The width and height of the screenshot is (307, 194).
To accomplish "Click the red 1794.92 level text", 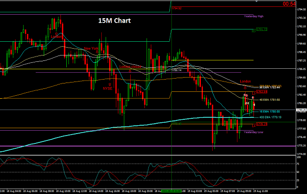I will point(177,8).
